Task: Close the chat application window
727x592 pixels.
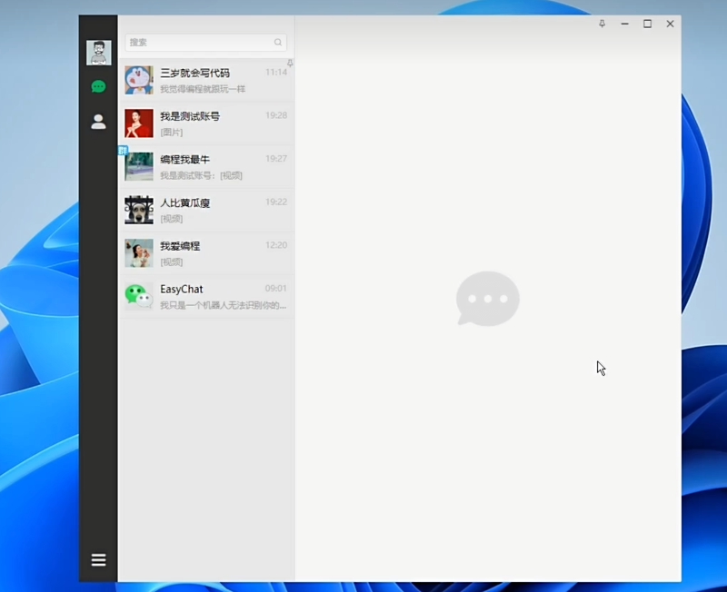Action: point(670,24)
